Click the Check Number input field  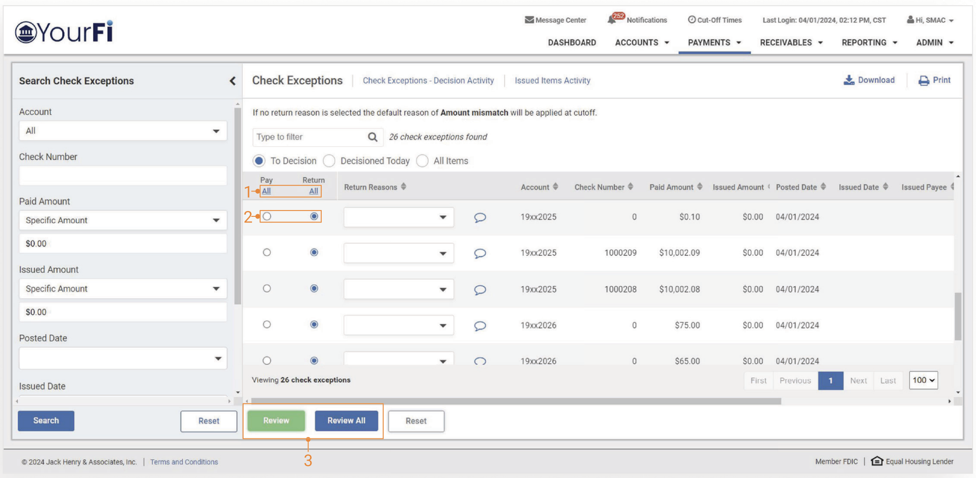click(x=123, y=176)
